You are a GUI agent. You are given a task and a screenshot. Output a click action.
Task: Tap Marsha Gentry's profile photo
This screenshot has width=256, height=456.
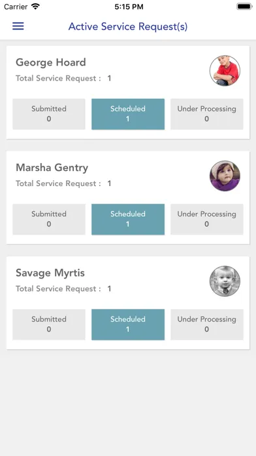click(x=225, y=176)
